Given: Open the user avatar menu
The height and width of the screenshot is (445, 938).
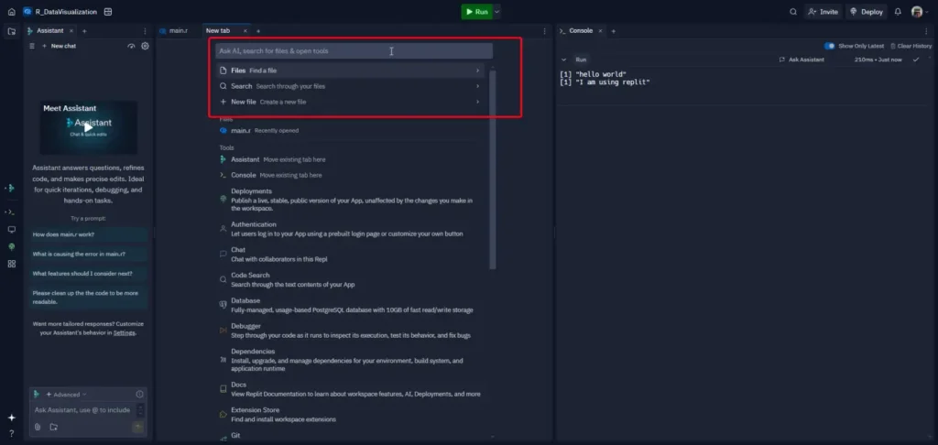Looking at the screenshot, I should (917, 11).
